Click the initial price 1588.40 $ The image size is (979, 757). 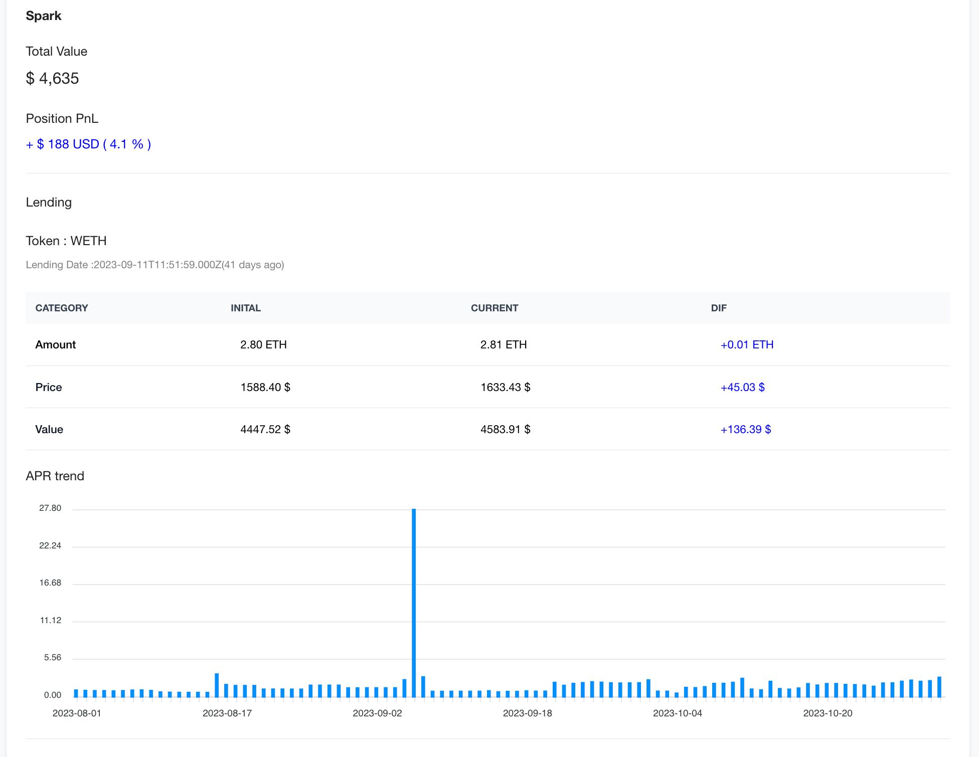265,387
